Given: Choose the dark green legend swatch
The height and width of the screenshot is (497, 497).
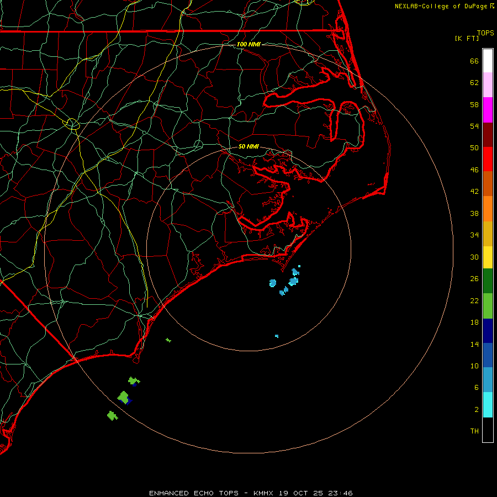Looking at the screenshot, I should pyautogui.click(x=488, y=281).
